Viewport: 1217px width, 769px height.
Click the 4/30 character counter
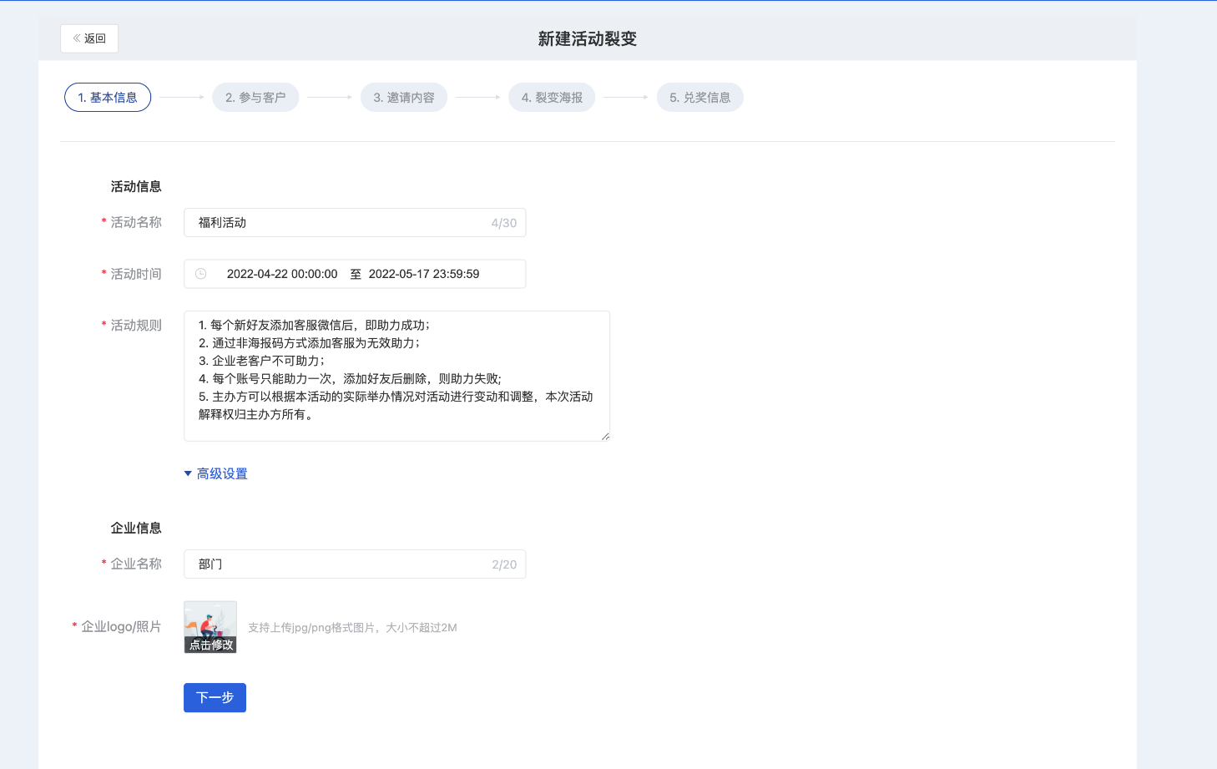[x=504, y=223]
